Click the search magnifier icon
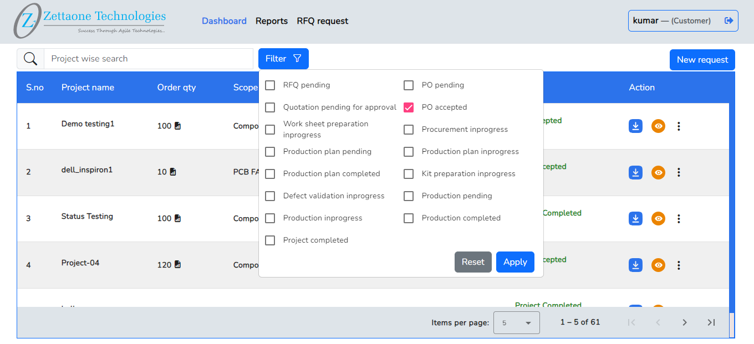The image size is (754, 344). pyautogui.click(x=30, y=59)
